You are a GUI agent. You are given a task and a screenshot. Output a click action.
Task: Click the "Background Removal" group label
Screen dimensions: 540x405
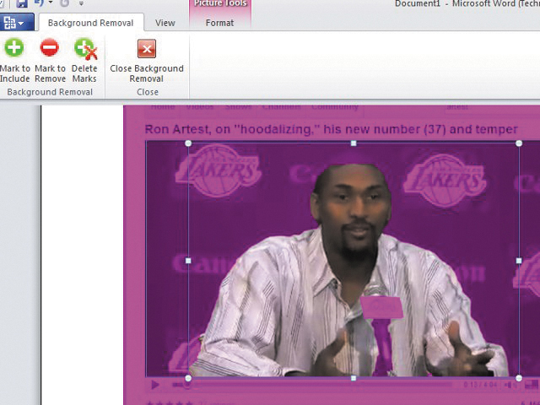(50, 92)
